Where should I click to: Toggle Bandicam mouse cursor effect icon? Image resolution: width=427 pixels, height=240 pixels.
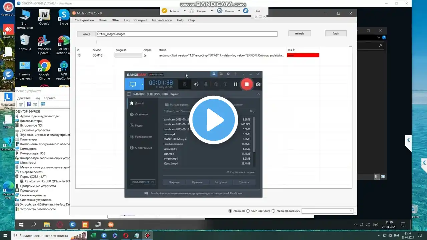216,84
